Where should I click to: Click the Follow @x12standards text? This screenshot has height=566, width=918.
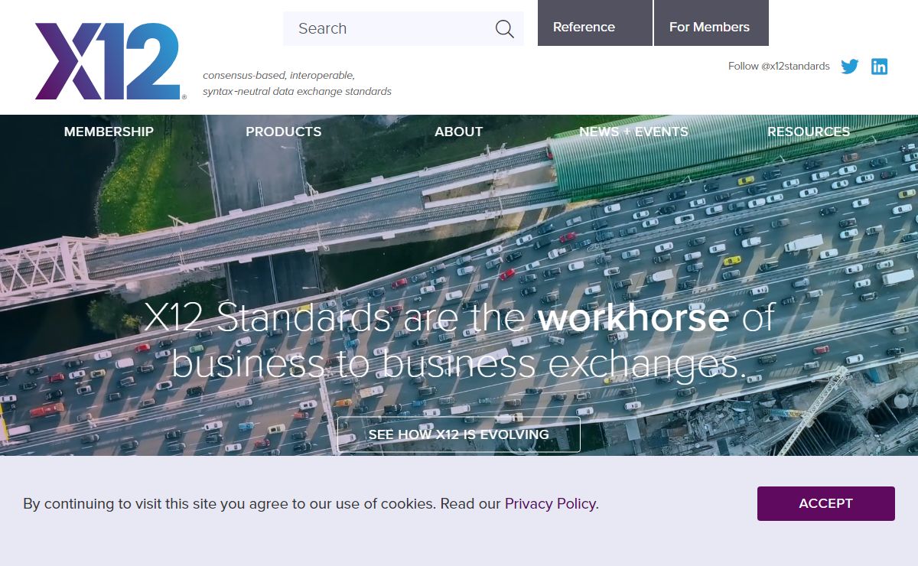[779, 67]
